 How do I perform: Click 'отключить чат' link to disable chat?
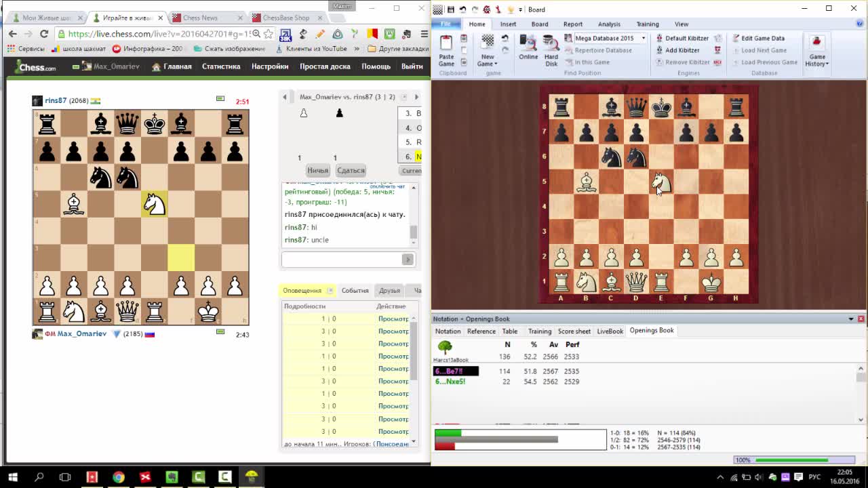point(387,186)
